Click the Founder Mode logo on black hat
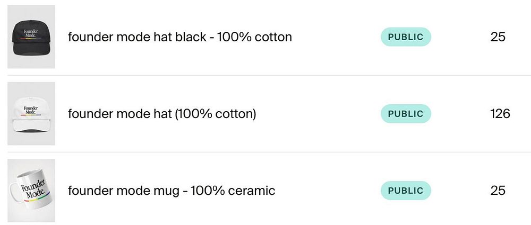Viewport: 531px width, 225px height. click(32, 32)
